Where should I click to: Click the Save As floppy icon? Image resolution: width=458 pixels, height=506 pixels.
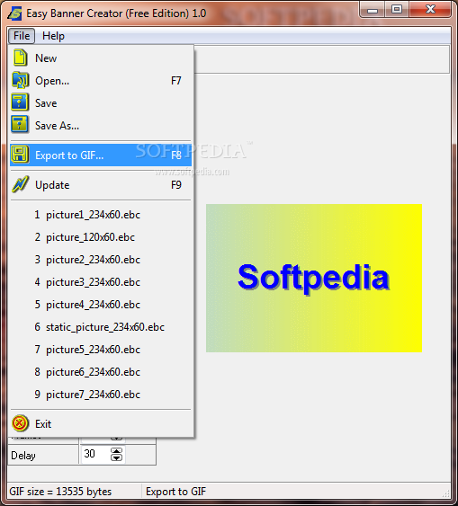pos(20,125)
